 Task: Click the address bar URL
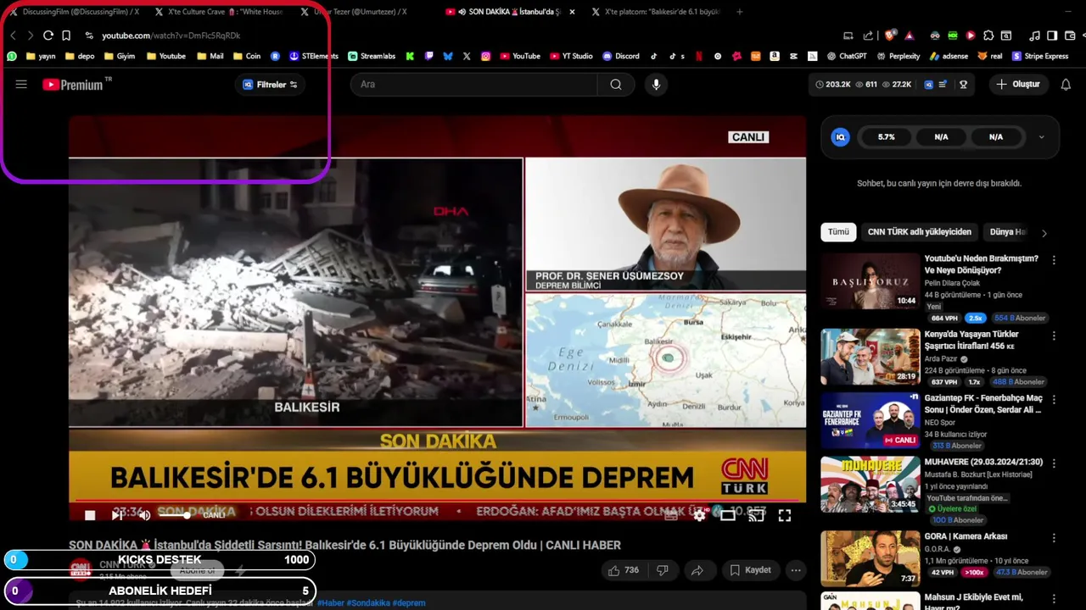pyautogui.click(x=171, y=36)
